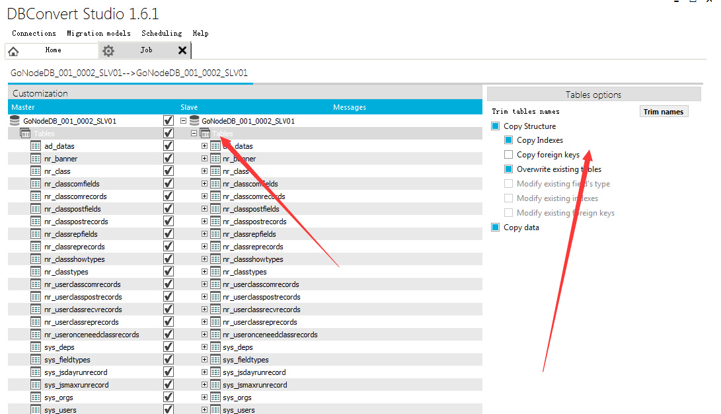Click the Slave sys_jsmaxrunrecord table icon
This screenshot has width=721, height=414.
point(215,384)
